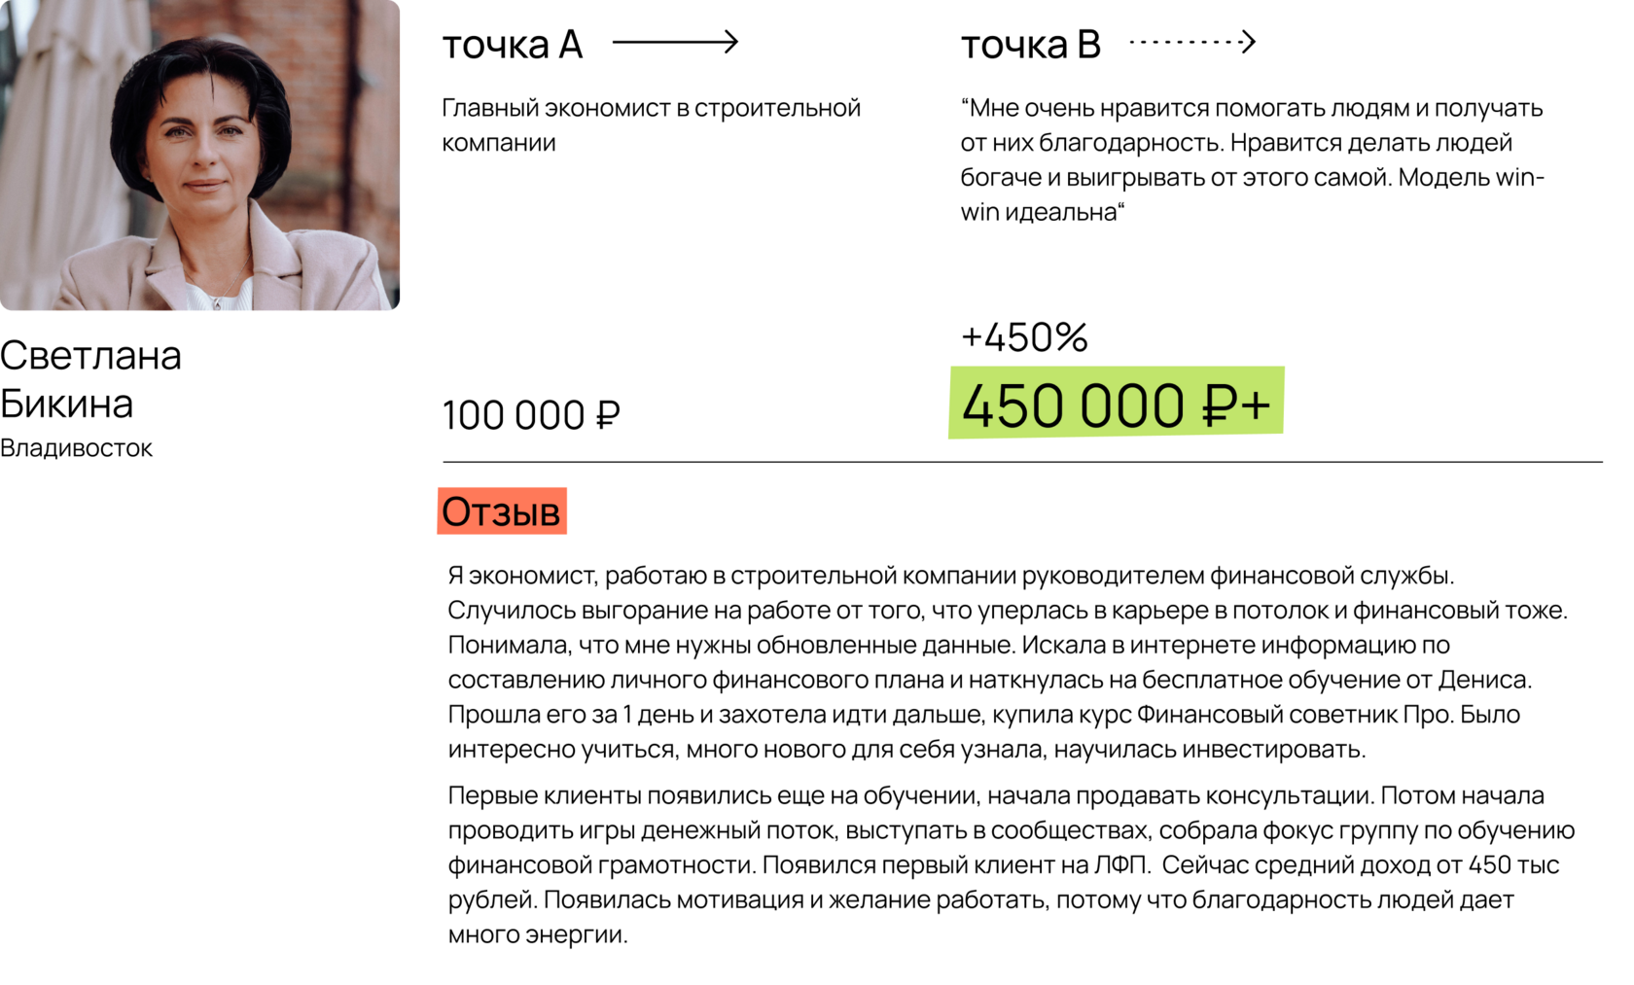Click the ruble symbol after 100 000
Screen dimensions: 1634x985
(x=608, y=415)
